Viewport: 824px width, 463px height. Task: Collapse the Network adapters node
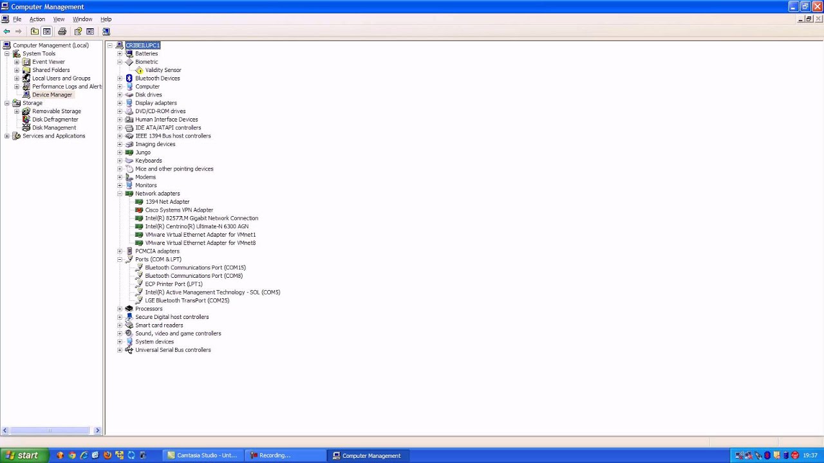tap(120, 194)
